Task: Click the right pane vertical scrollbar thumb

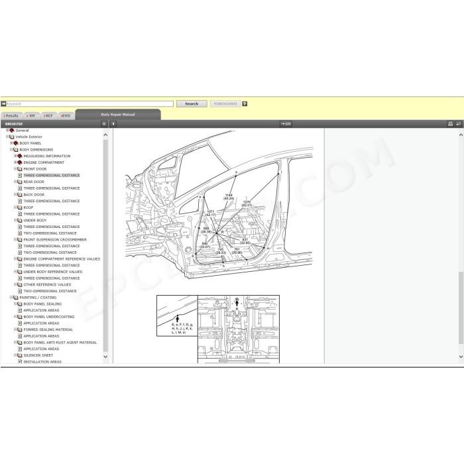Action: click(461, 308)
